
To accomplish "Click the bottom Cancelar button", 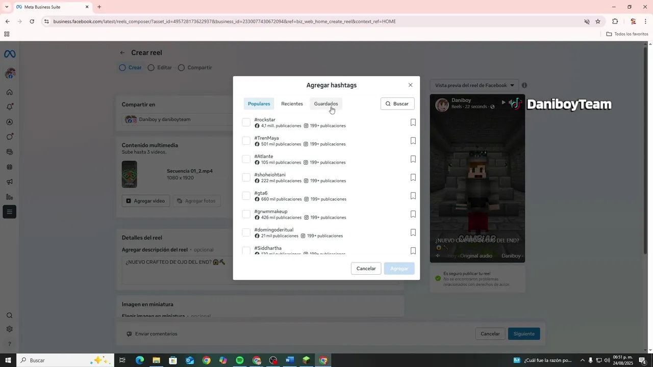I will (x=490, y=334).
